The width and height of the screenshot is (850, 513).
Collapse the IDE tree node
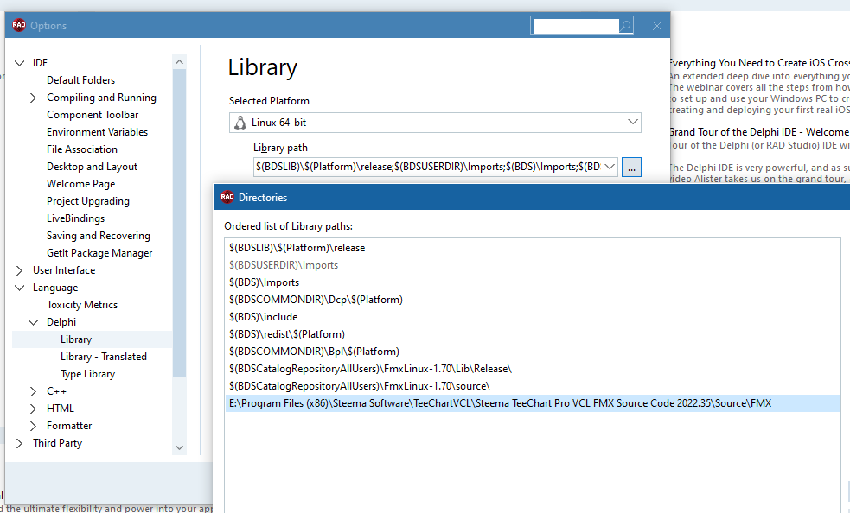(x=20, y=63)
